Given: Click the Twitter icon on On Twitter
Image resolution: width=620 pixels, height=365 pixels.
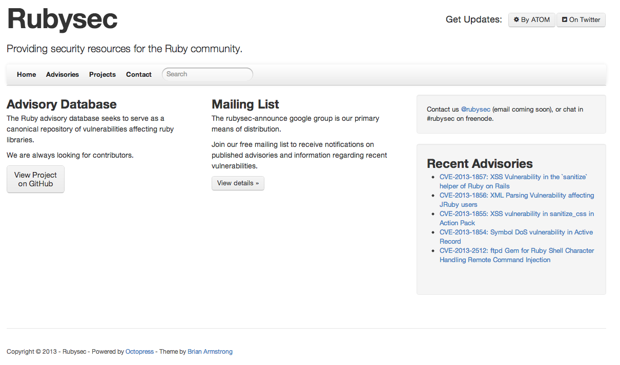Looking at the screenshot, I should 565,20.
